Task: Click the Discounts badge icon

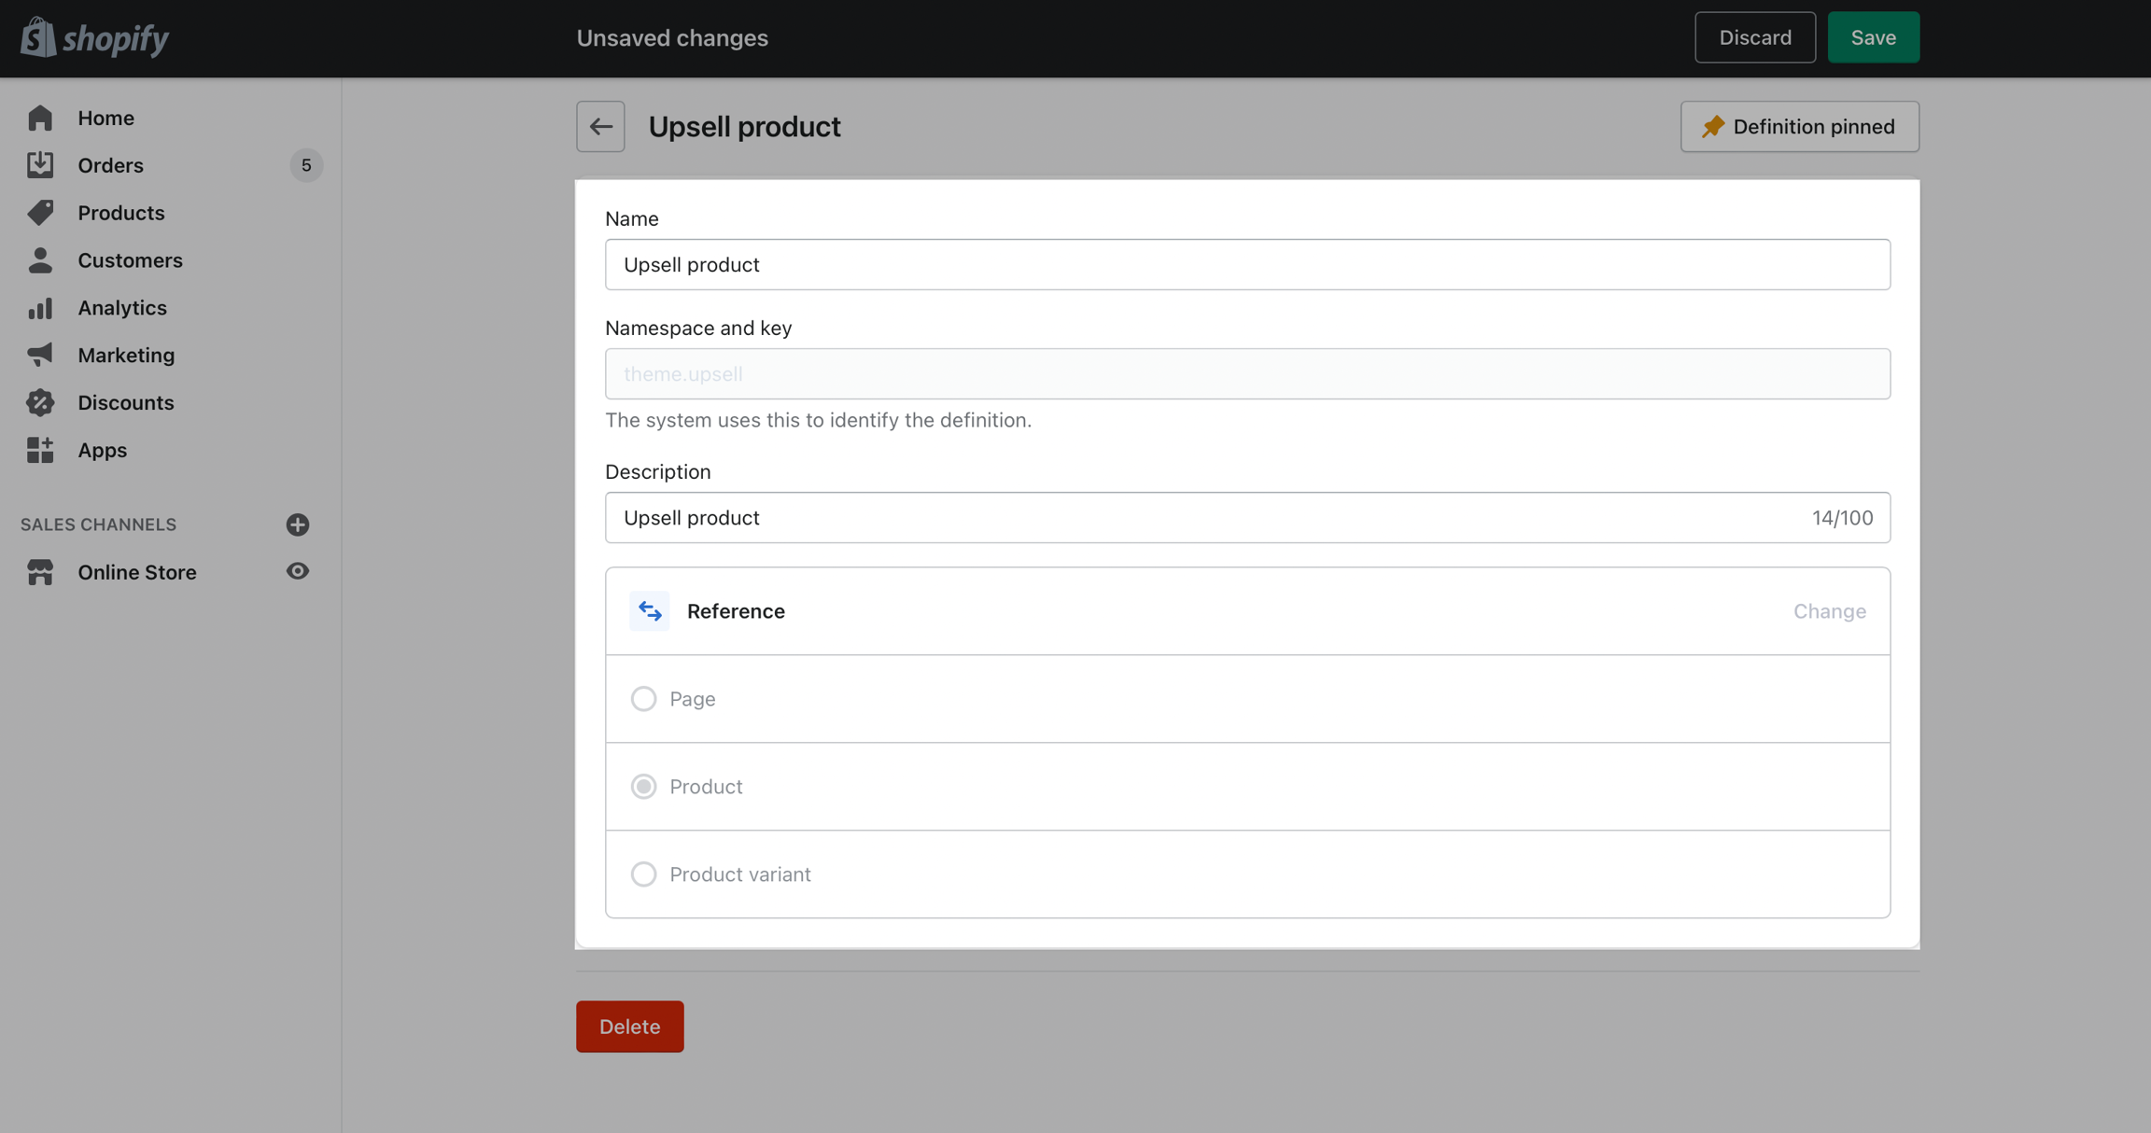Action: click(40, 402)
